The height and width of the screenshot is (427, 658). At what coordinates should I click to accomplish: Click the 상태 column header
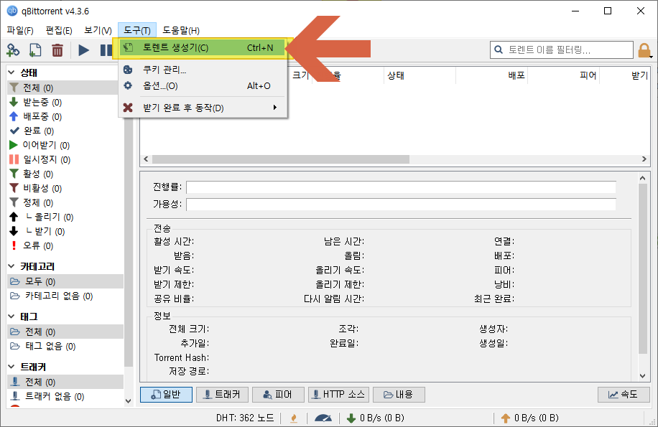(420, 75)
